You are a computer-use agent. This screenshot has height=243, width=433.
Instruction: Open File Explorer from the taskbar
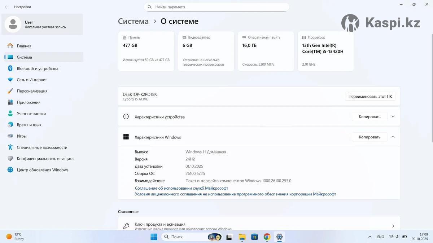pos(242,237)
